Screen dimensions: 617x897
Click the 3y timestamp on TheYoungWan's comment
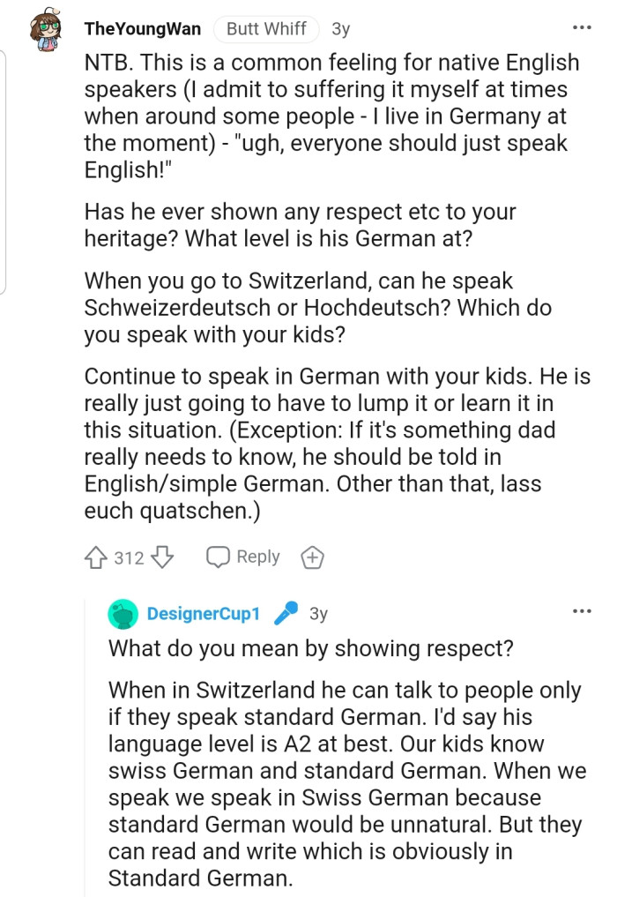pos(340,29)
